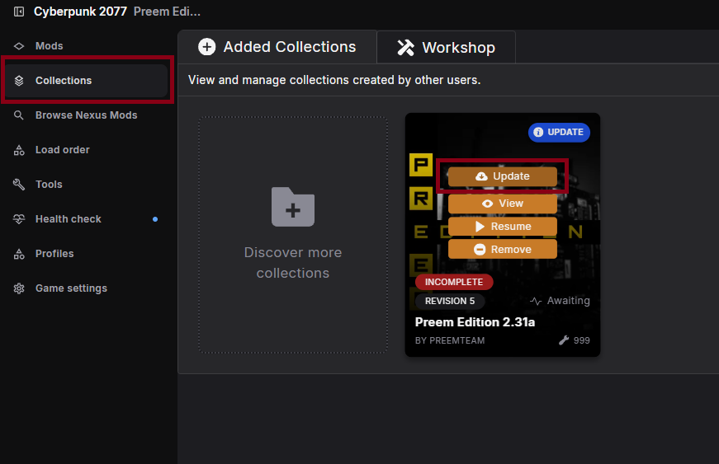
Task: Click the 999 mod count
Action: pyautogui.click(x=581, y=340)
